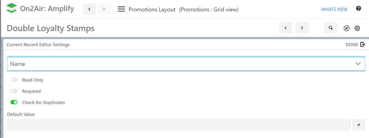Open the settings gear icon
This screenshot has width=369, height=138.
pos(357,28)
